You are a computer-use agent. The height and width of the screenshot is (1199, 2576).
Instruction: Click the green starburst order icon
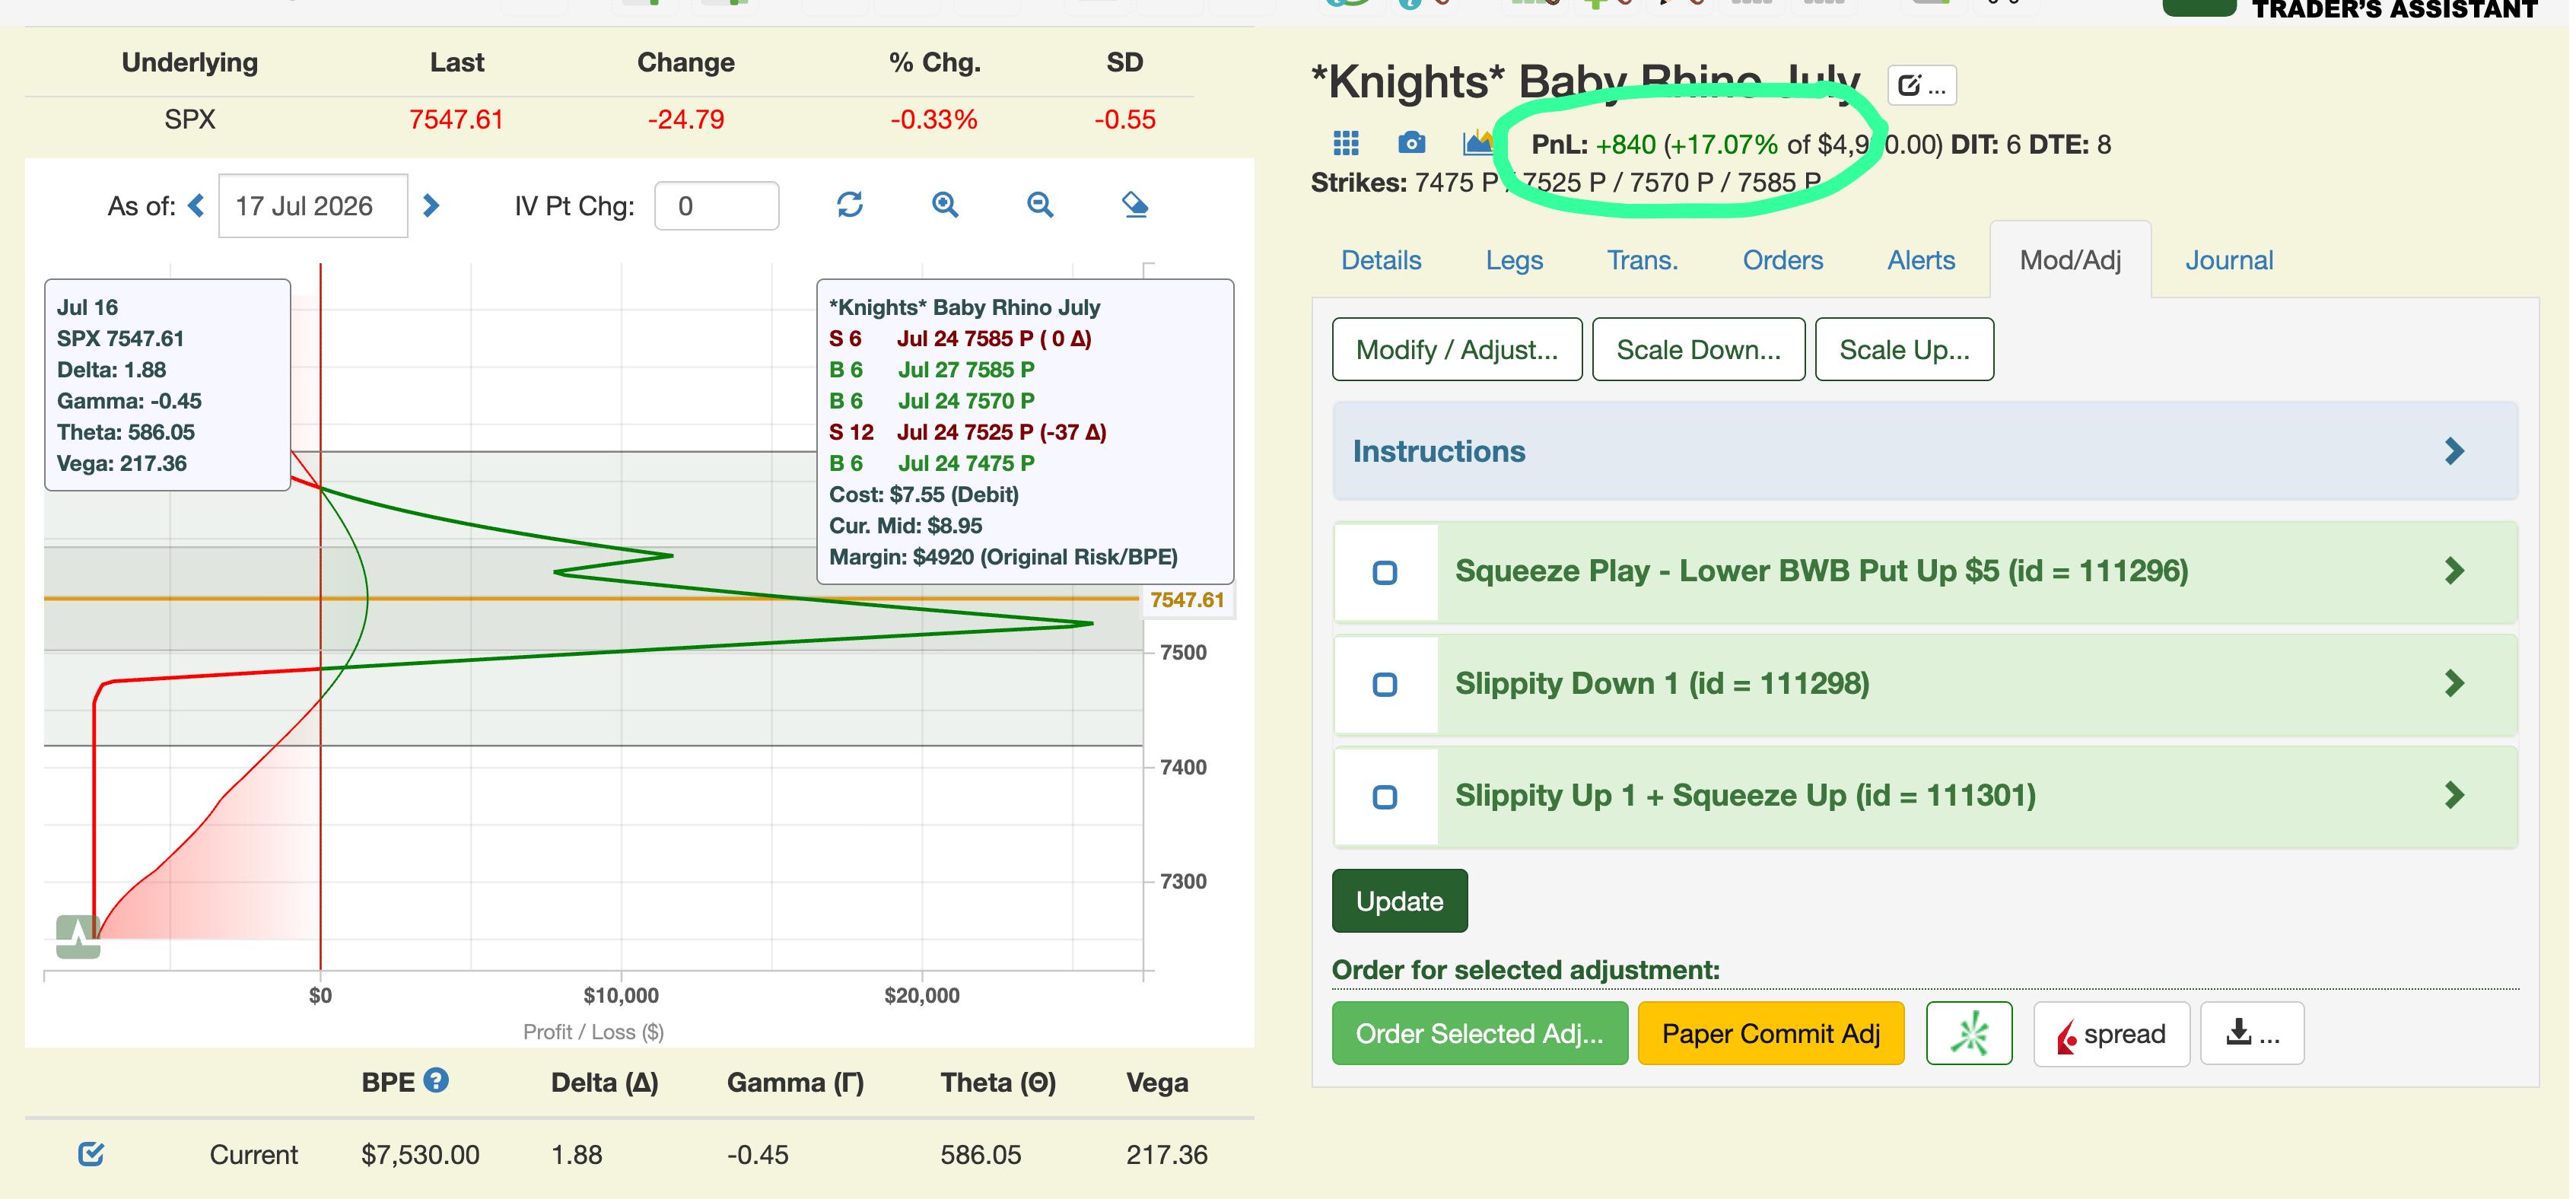1969,1033
